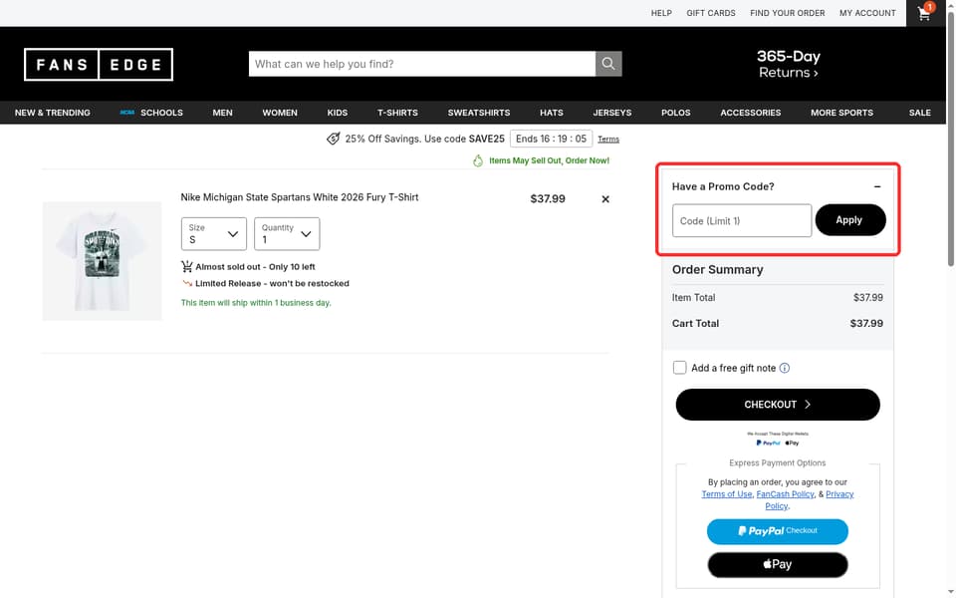956x598 pixels.
Task: Open the Size dropdown
Action: (214, 233)
